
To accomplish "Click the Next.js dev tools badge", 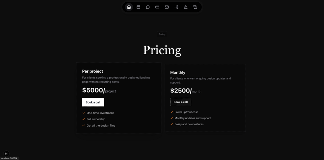I will click(x=6, y=154).
